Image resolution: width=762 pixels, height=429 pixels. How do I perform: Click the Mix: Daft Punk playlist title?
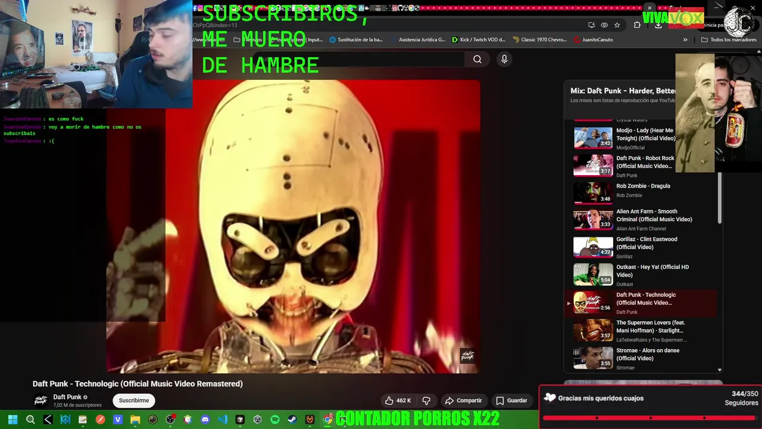(623, 91)
